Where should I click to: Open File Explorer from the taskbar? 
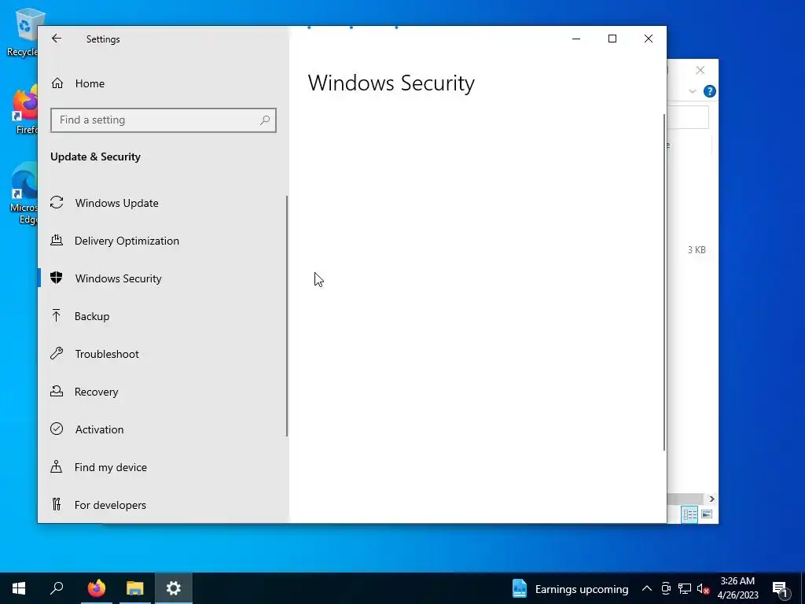point(135,588)
